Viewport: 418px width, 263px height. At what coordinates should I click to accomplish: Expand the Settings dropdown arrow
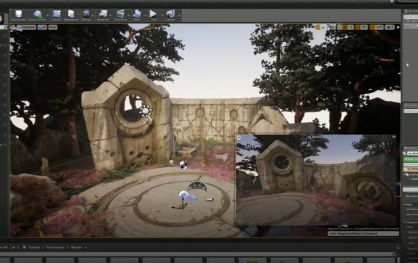[x=93, y=16]
